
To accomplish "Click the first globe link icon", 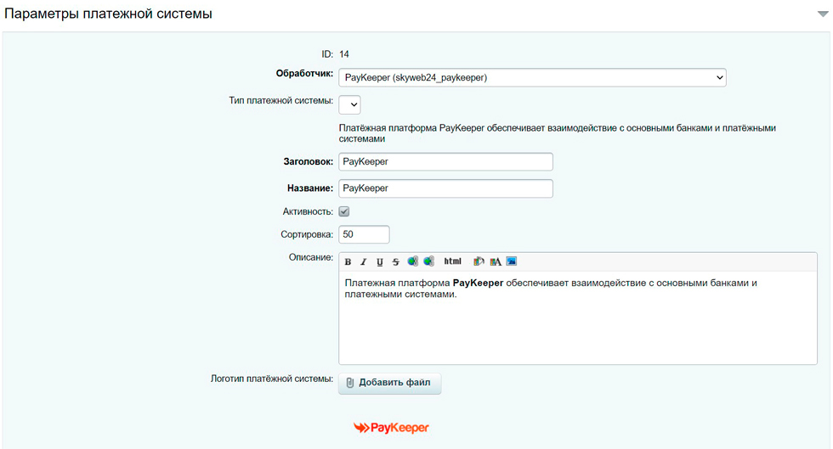I will click(x=413, y=261).
